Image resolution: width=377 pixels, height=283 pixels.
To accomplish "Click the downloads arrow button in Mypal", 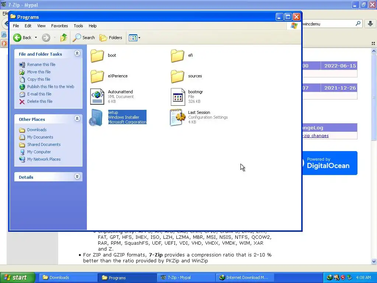I will click(x=370, y=24).
